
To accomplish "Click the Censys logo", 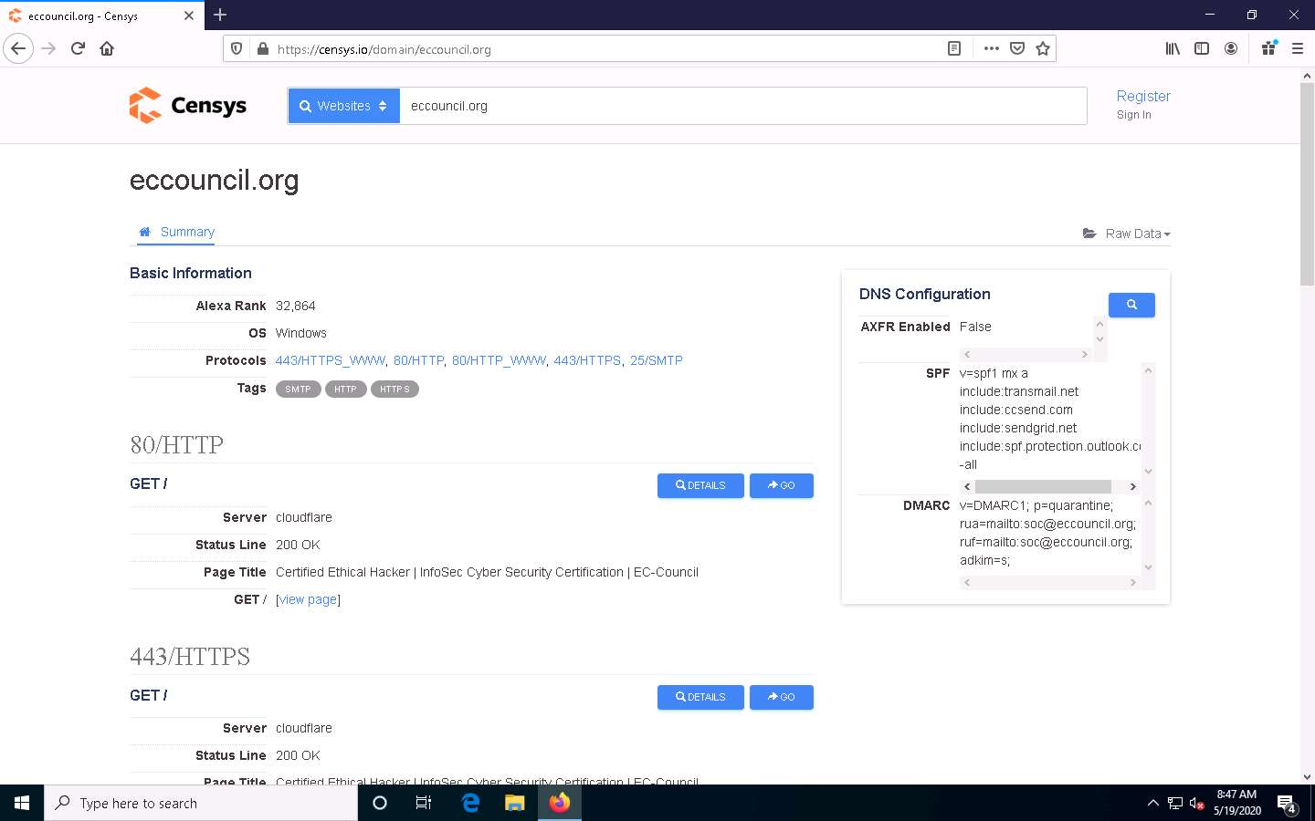I will pyautogui.click(x=188, y=106).
